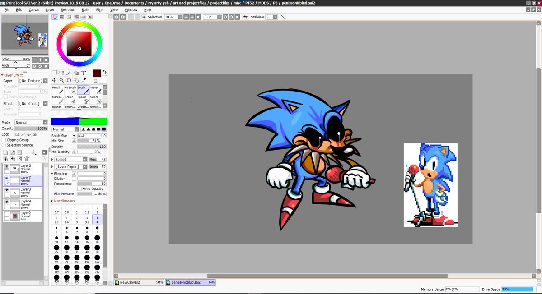Pick the magic wand tool
The width and height of the screenshot is (542, 294).
[x=69, y=73]
